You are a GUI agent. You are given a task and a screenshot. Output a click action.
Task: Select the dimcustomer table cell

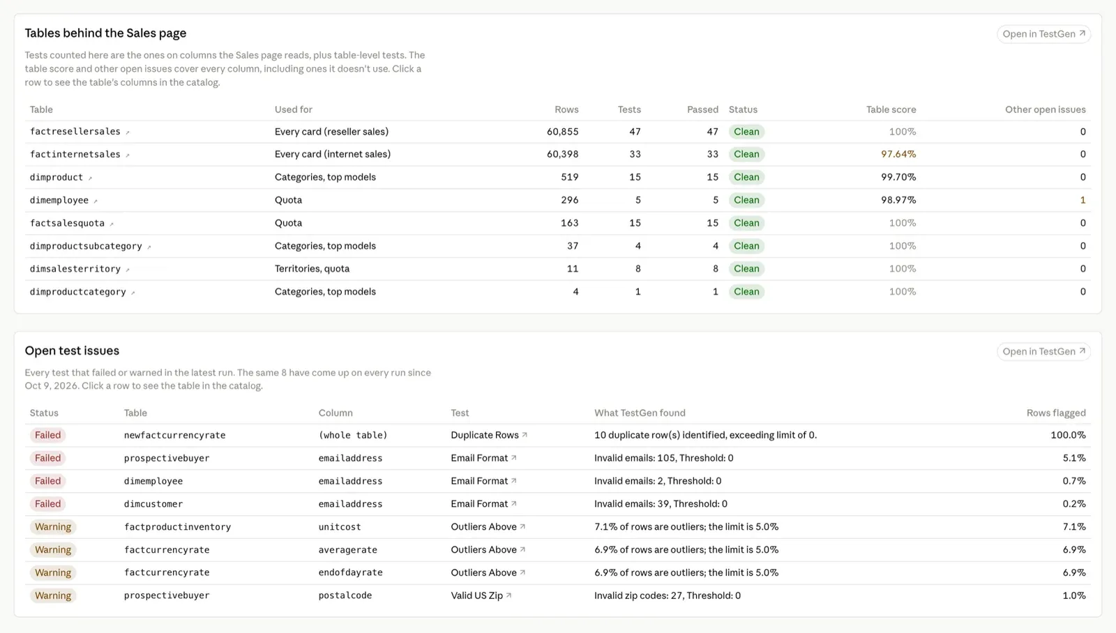pos(153,504)
